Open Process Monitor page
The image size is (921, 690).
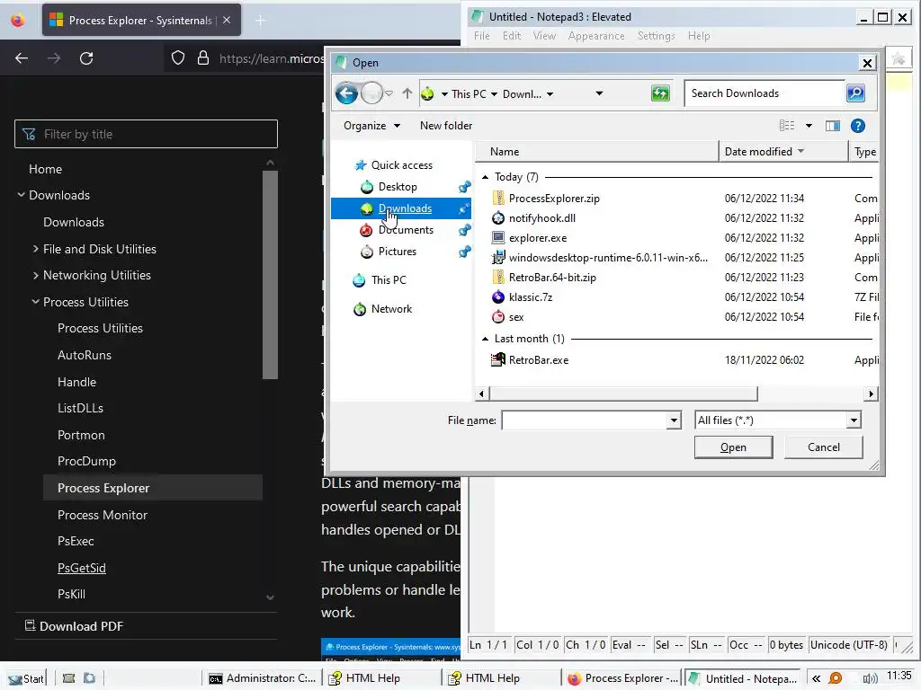(x=103, y=515)
